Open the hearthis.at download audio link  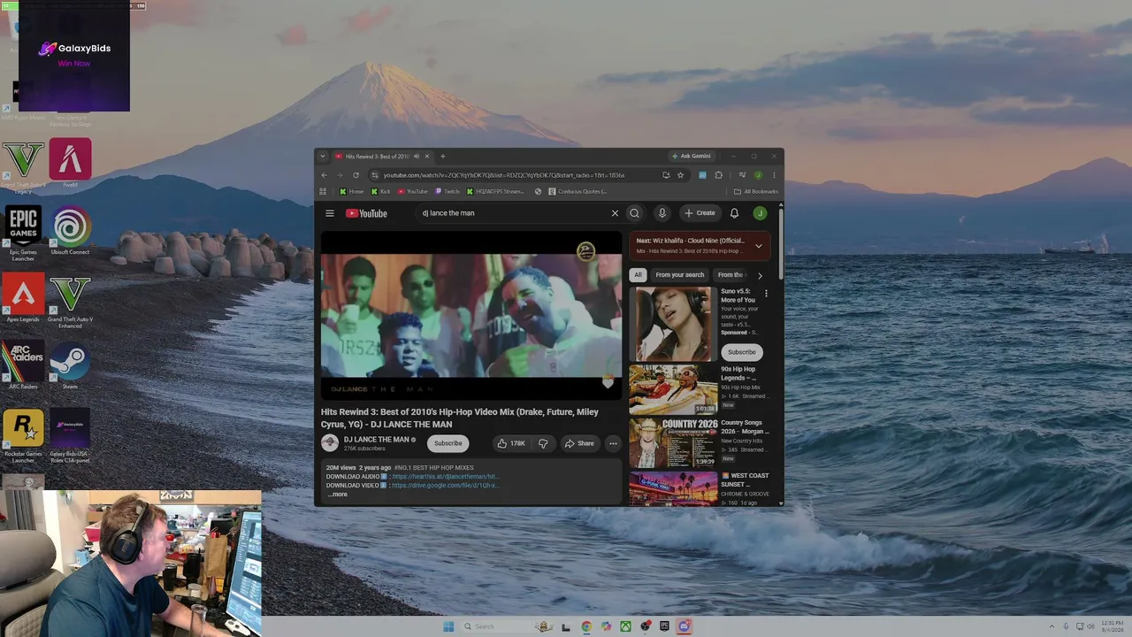445,477
